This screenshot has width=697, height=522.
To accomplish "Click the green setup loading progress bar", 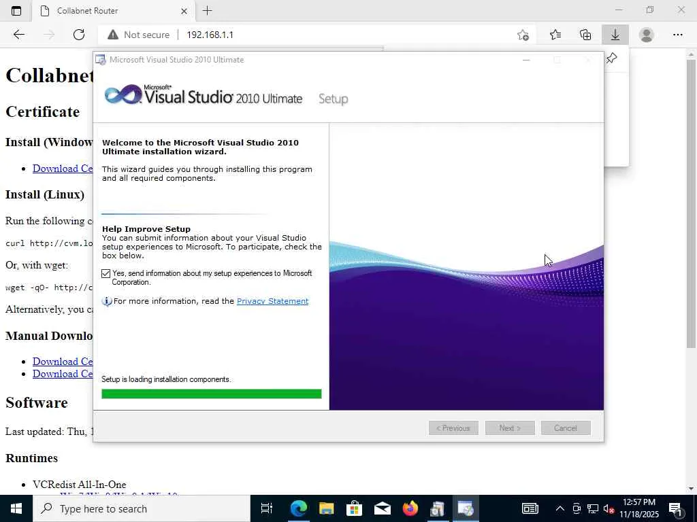I will pyautogui.click(x=212, y=394).
